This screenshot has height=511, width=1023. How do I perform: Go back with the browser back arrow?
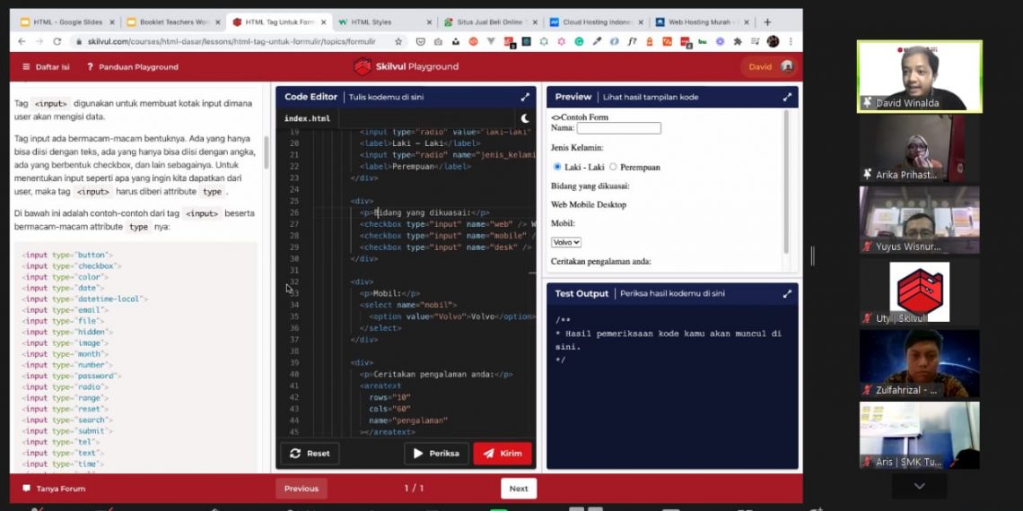coord(22,41)
